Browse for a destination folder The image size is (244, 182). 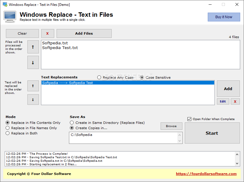point(171,126)
